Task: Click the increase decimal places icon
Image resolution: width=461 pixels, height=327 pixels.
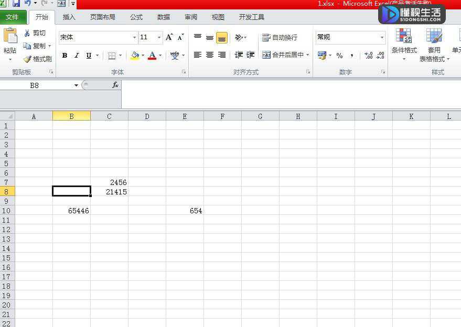Action: tap(368, 55)
